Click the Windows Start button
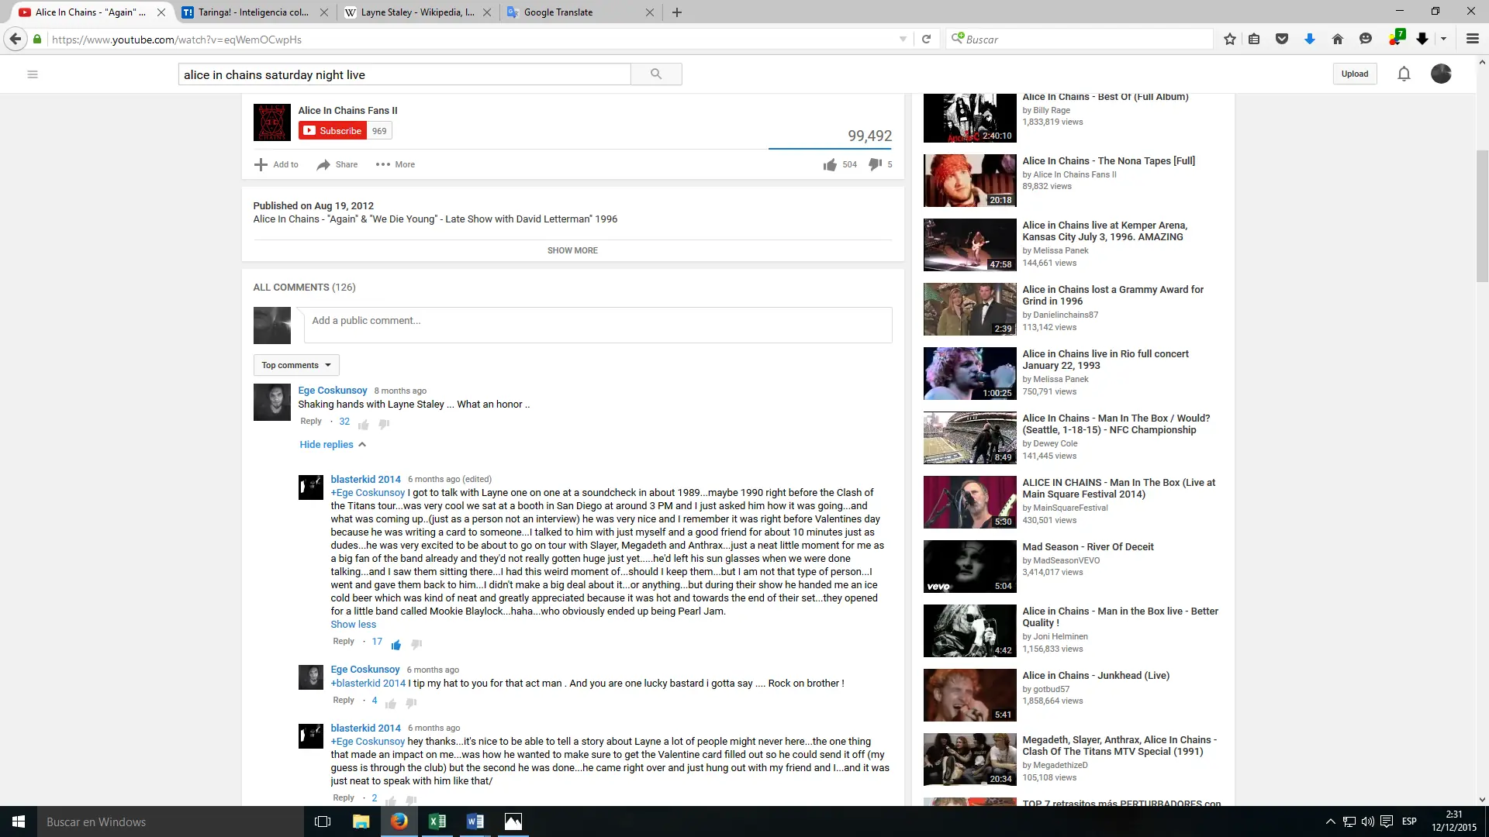The height and width of the screenshot is (837, 1489). [x=19, y=821]
